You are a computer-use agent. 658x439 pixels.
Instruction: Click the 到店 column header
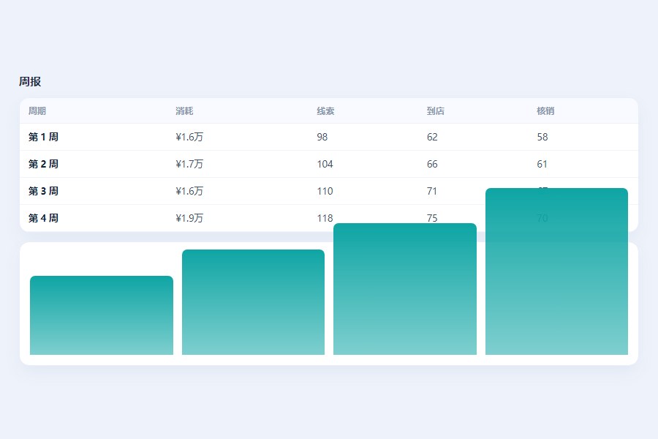[435, 111]
